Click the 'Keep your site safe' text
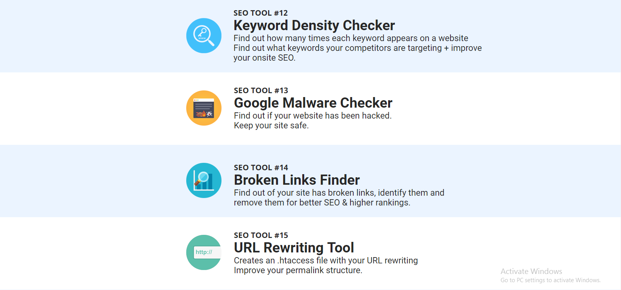Screen dimensions: 621x290 tap(271, 126)
